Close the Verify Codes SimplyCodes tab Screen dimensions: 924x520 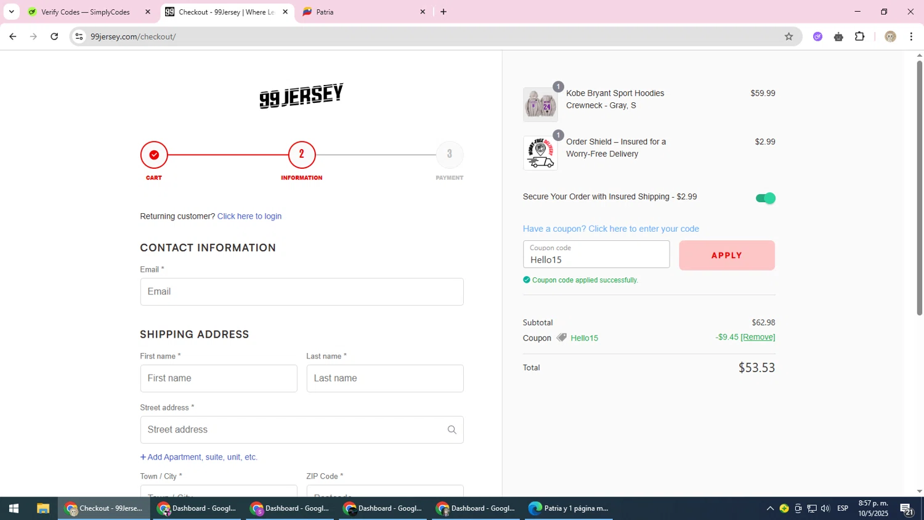[x=147, y=12]
